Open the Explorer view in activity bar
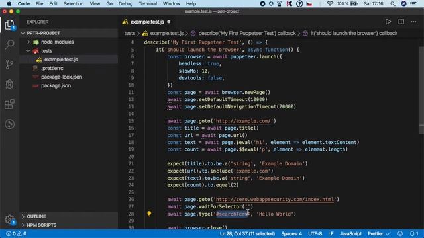This screenshot has height=238, width=424. [x=9, y=25]
